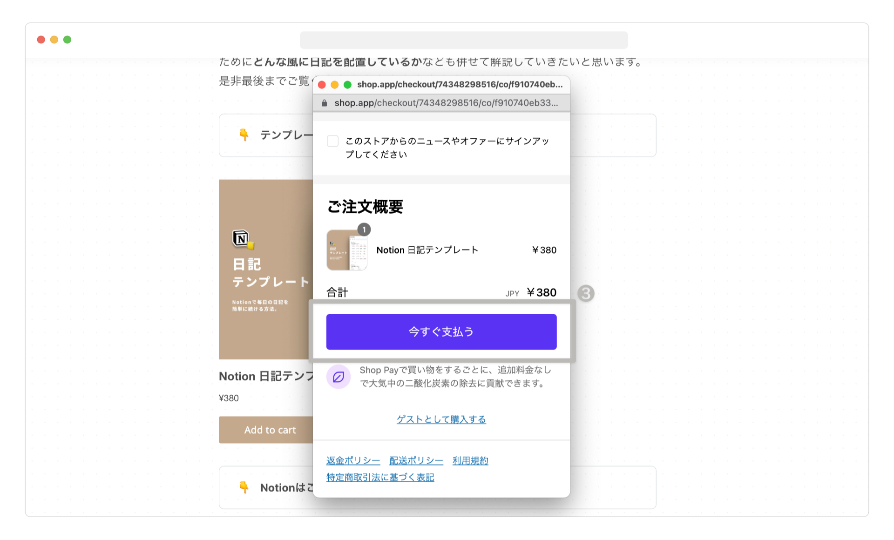Click the lock icon in checkout address bar
Screen dimensions: 894x540
click(324, 103)
